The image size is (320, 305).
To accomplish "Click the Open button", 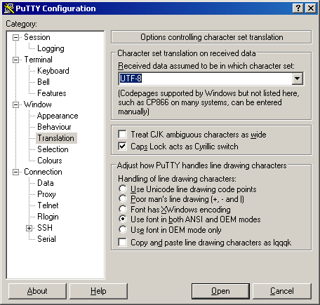I will coord(220,291).
